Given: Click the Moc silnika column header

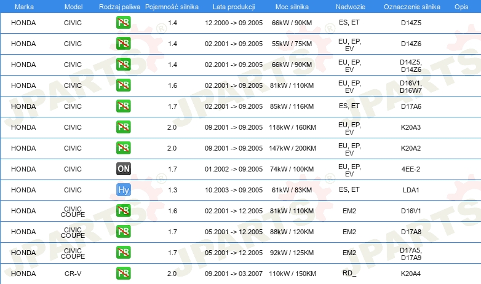Looking at the screenshot, I should coord(292,7).
